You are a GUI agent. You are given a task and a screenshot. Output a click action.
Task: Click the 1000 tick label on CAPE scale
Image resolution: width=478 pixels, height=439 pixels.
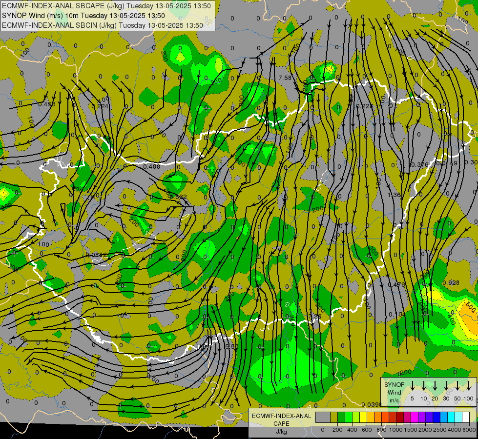(396, 430)
